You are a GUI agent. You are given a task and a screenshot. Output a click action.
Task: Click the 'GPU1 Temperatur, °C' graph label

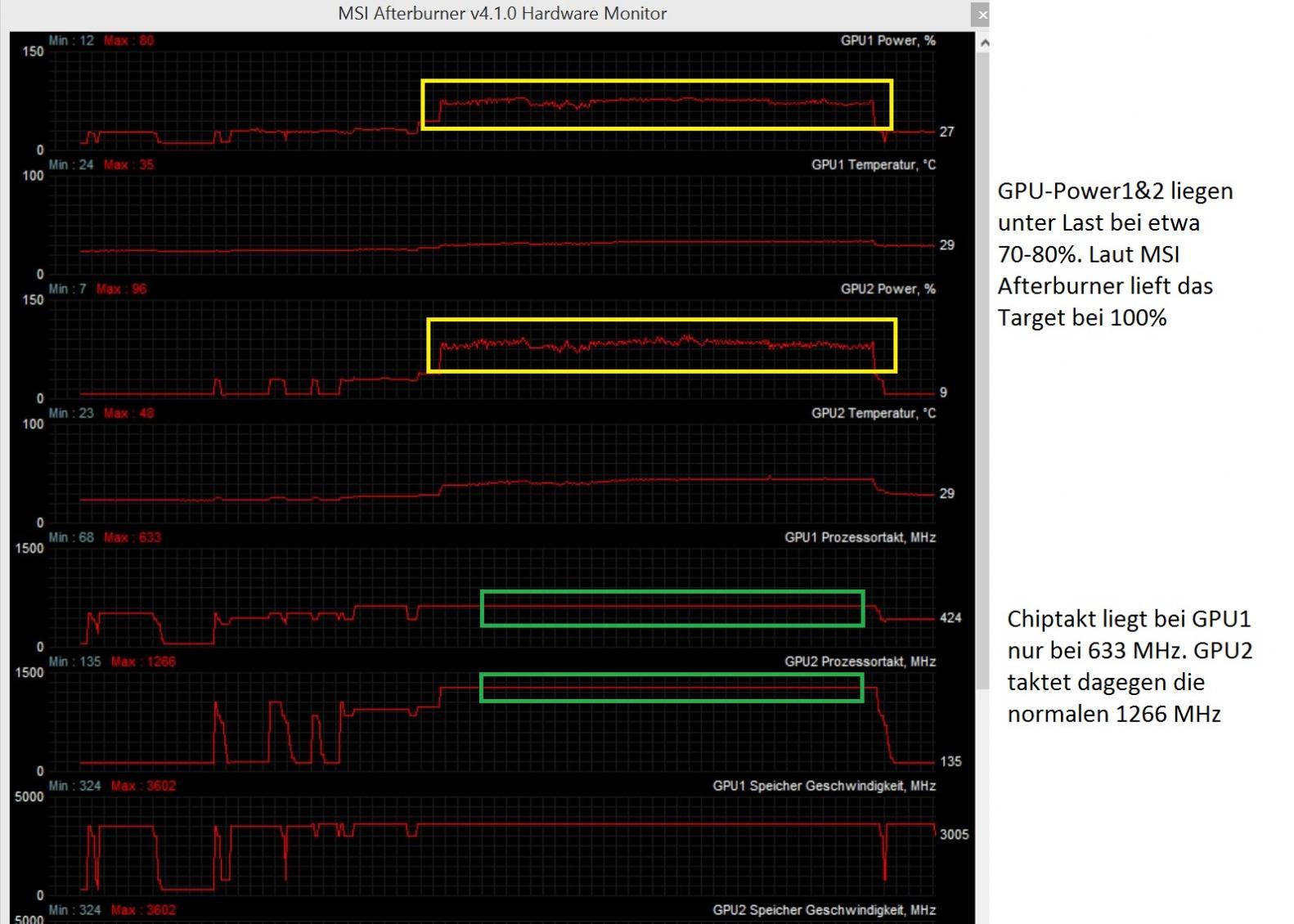tap(874, 164)
